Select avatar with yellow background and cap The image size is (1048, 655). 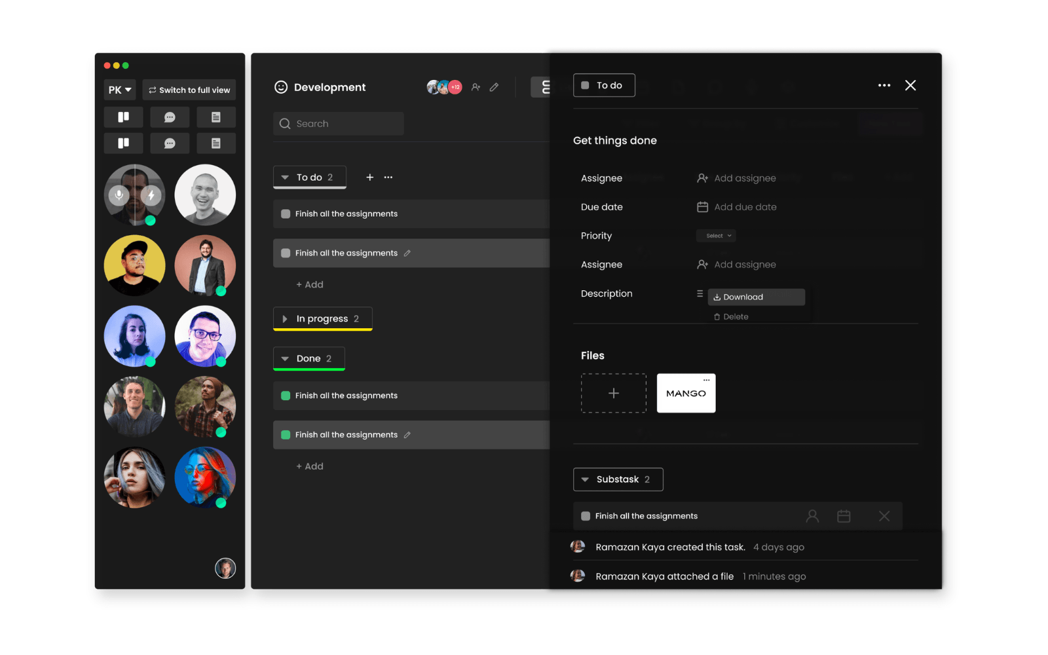click(134, 265)
